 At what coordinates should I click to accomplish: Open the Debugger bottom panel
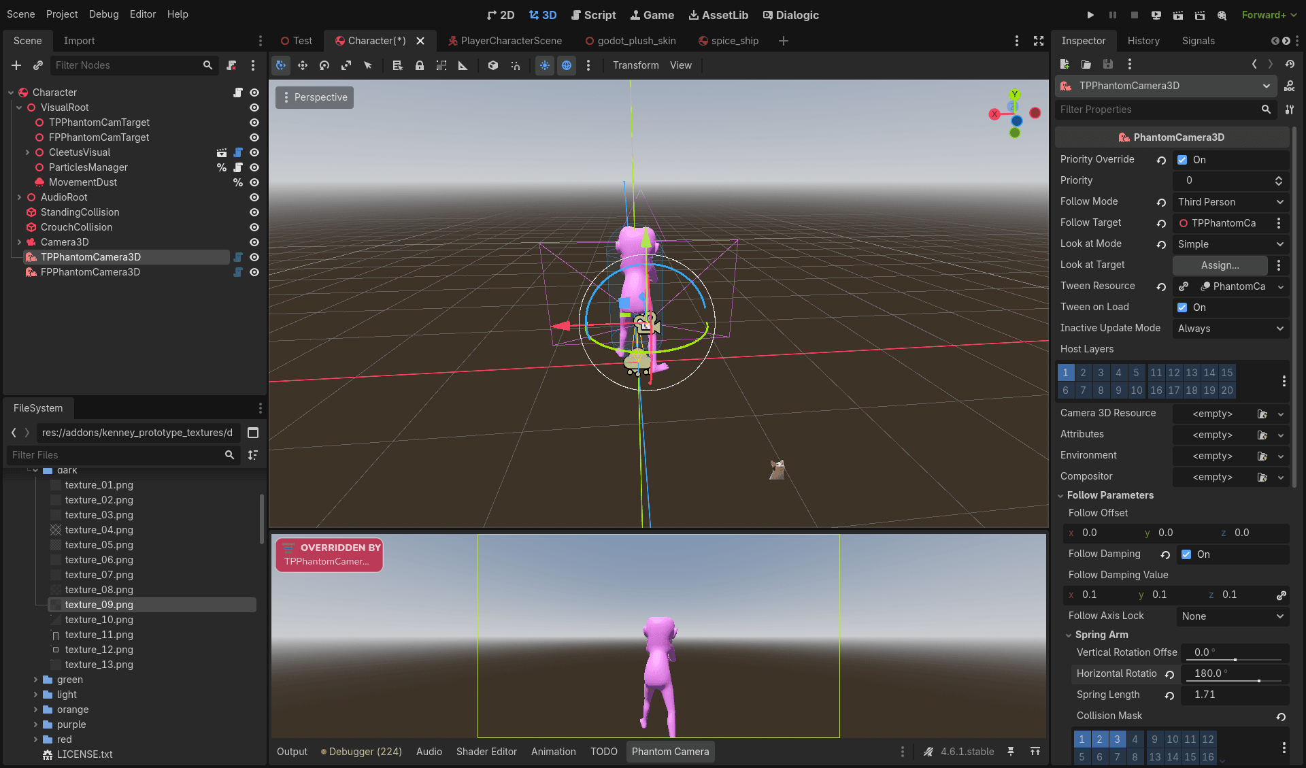pos(361,752)
